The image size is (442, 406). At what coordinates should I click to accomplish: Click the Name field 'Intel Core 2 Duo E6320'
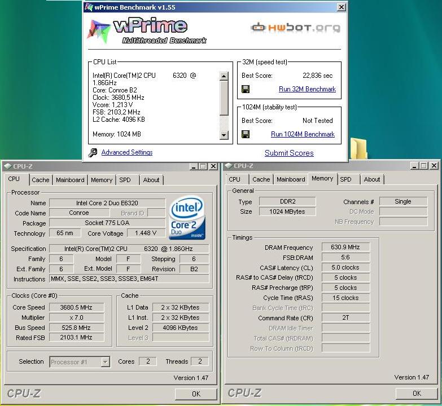coord(107,203)
